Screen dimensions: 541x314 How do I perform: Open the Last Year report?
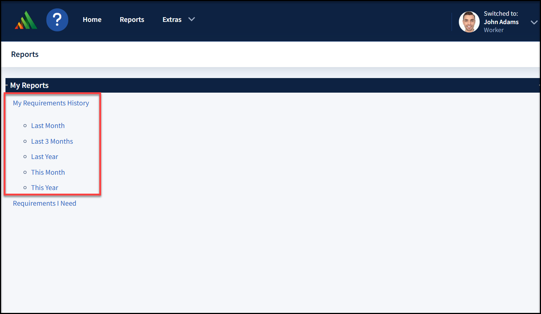point(45,157)
